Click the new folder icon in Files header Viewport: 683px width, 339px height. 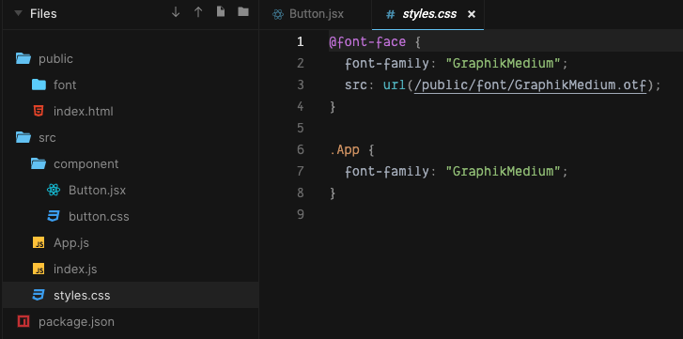tap(243, 12)
